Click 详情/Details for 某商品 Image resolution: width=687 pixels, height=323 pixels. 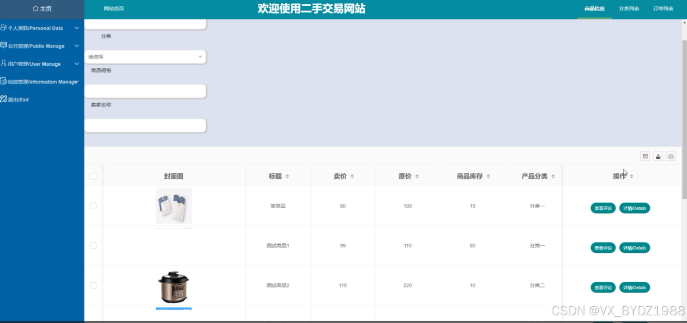point(635,208)
